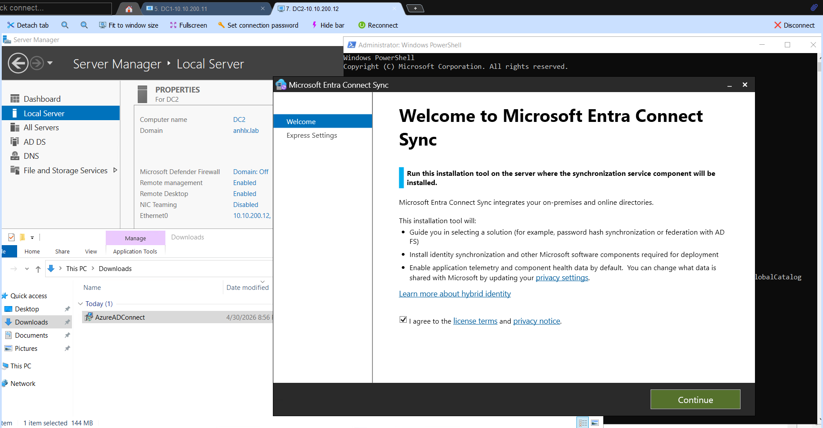The image size is (823, 428).
Task: Open the View ribbon tab
Action: (x=91, y=252)
